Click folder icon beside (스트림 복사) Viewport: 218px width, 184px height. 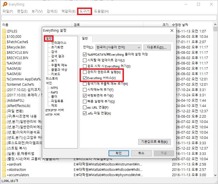click(4, 148)
